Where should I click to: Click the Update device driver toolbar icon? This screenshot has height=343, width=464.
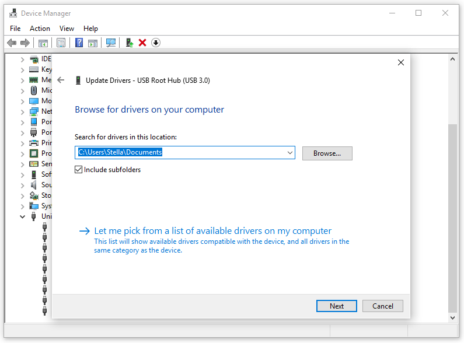pyautogui.click(x=130, y=43)
